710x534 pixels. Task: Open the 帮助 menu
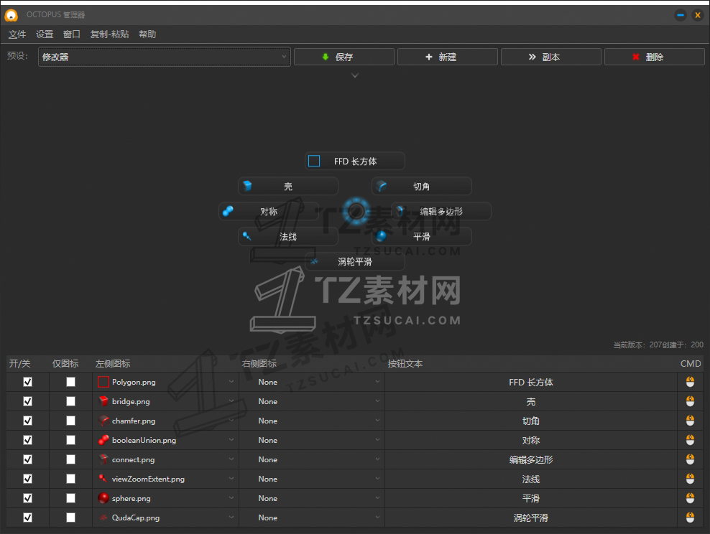pos(147,34)
